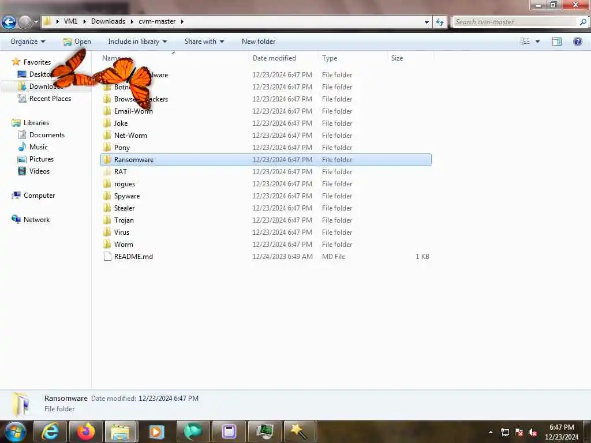This screenshot has height=443, width=591.
Task: Click the Open toolbar button
Action: [77, 42]
